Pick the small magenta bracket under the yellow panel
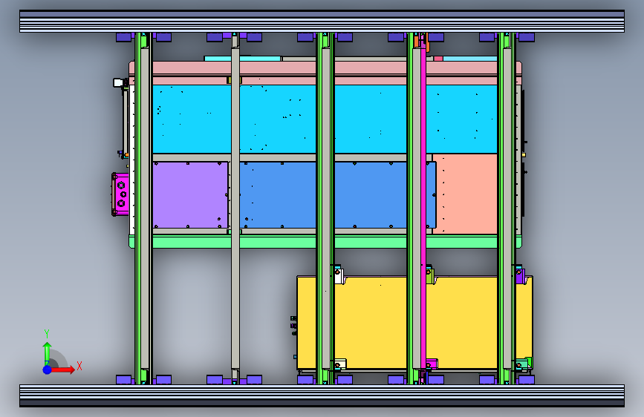Screen dimensions: 644x417 tap(432, 364)
